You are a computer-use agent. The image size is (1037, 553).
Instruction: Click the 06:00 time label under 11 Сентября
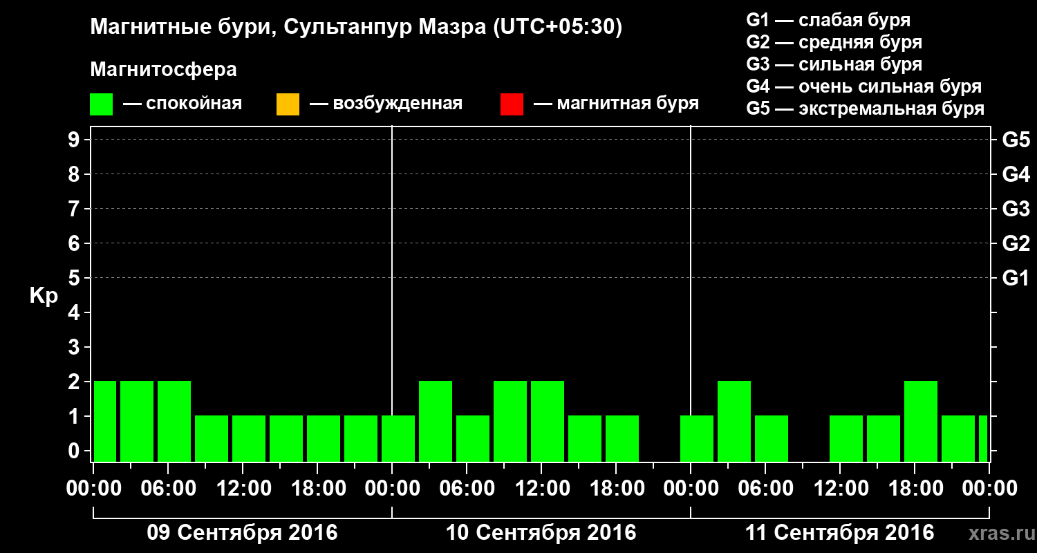(766, 488)
